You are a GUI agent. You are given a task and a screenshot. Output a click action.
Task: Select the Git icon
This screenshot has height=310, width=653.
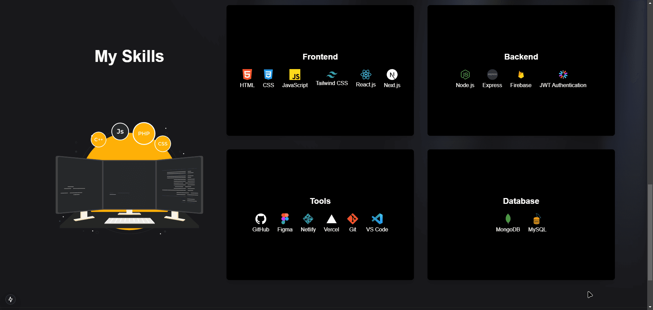tap(352, 218)
